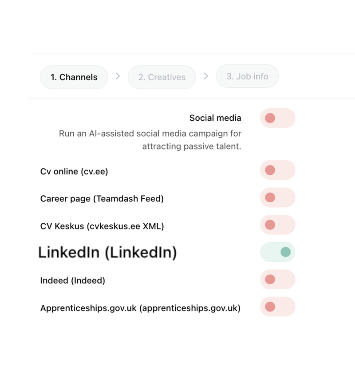Image resolution: width=355 pixels, height=374 pixels.
Task: Select the Career page (Teamdash Feed) label
Action: click(102, 199)
